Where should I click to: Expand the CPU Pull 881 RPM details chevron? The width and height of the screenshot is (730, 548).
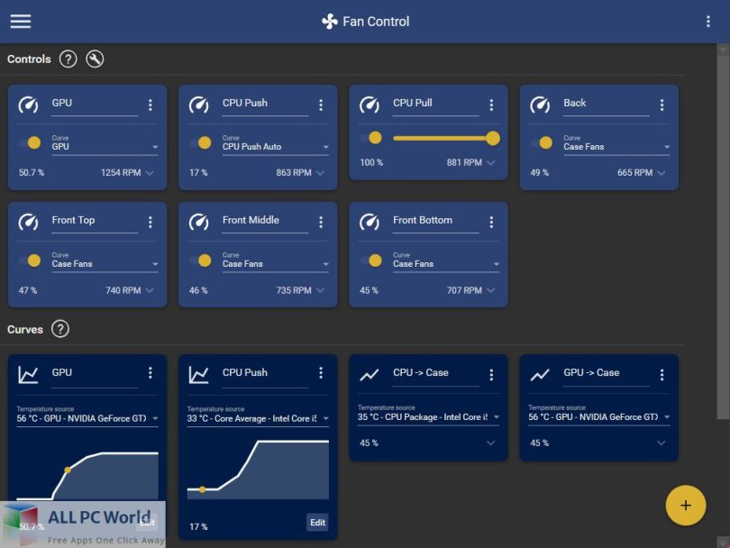[491, 162]
